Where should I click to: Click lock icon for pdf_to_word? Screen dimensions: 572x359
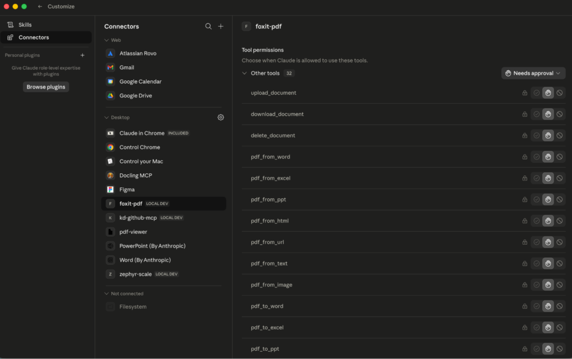(x=525, y=306)
